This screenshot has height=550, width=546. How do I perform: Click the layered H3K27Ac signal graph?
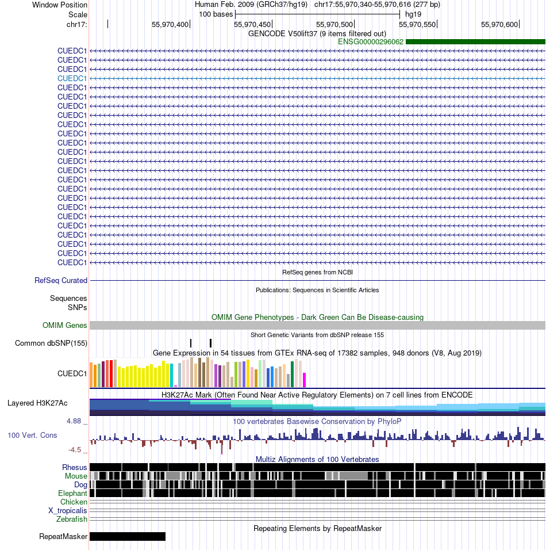tap(317, 407)
